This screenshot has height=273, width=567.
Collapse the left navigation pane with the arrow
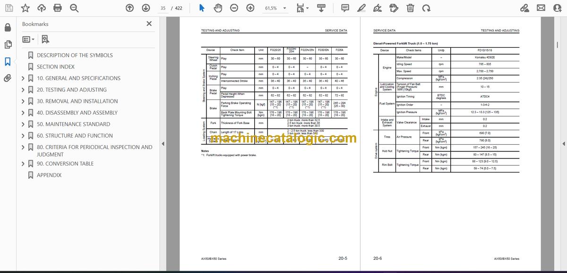tap(163, 144)
